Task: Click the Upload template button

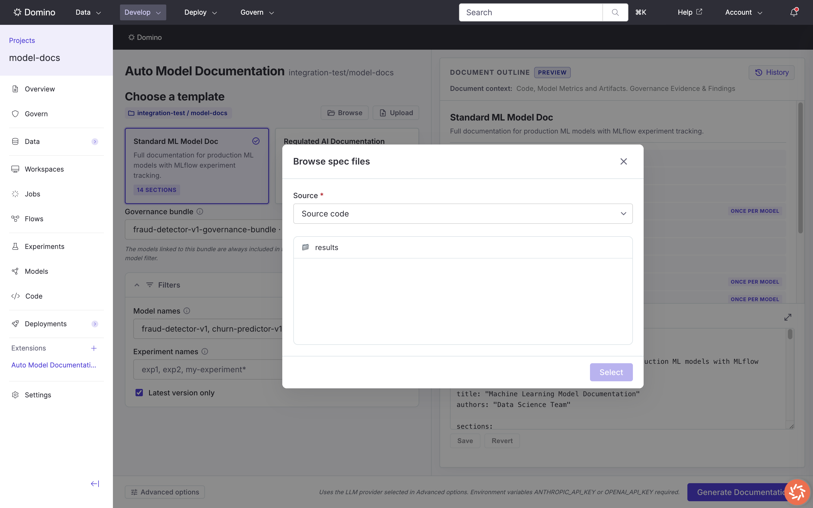Action: [396, 113]
